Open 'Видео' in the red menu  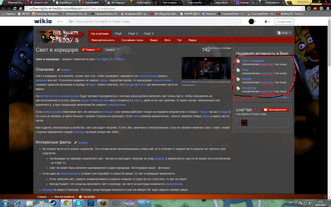154,40
